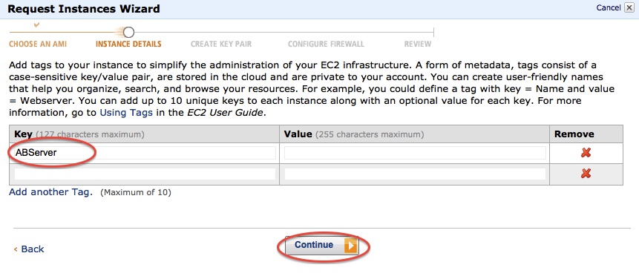The height and width of the screenshot is (279, 639).
Task: Delete the empty second tag row
Action: point(586,174)
